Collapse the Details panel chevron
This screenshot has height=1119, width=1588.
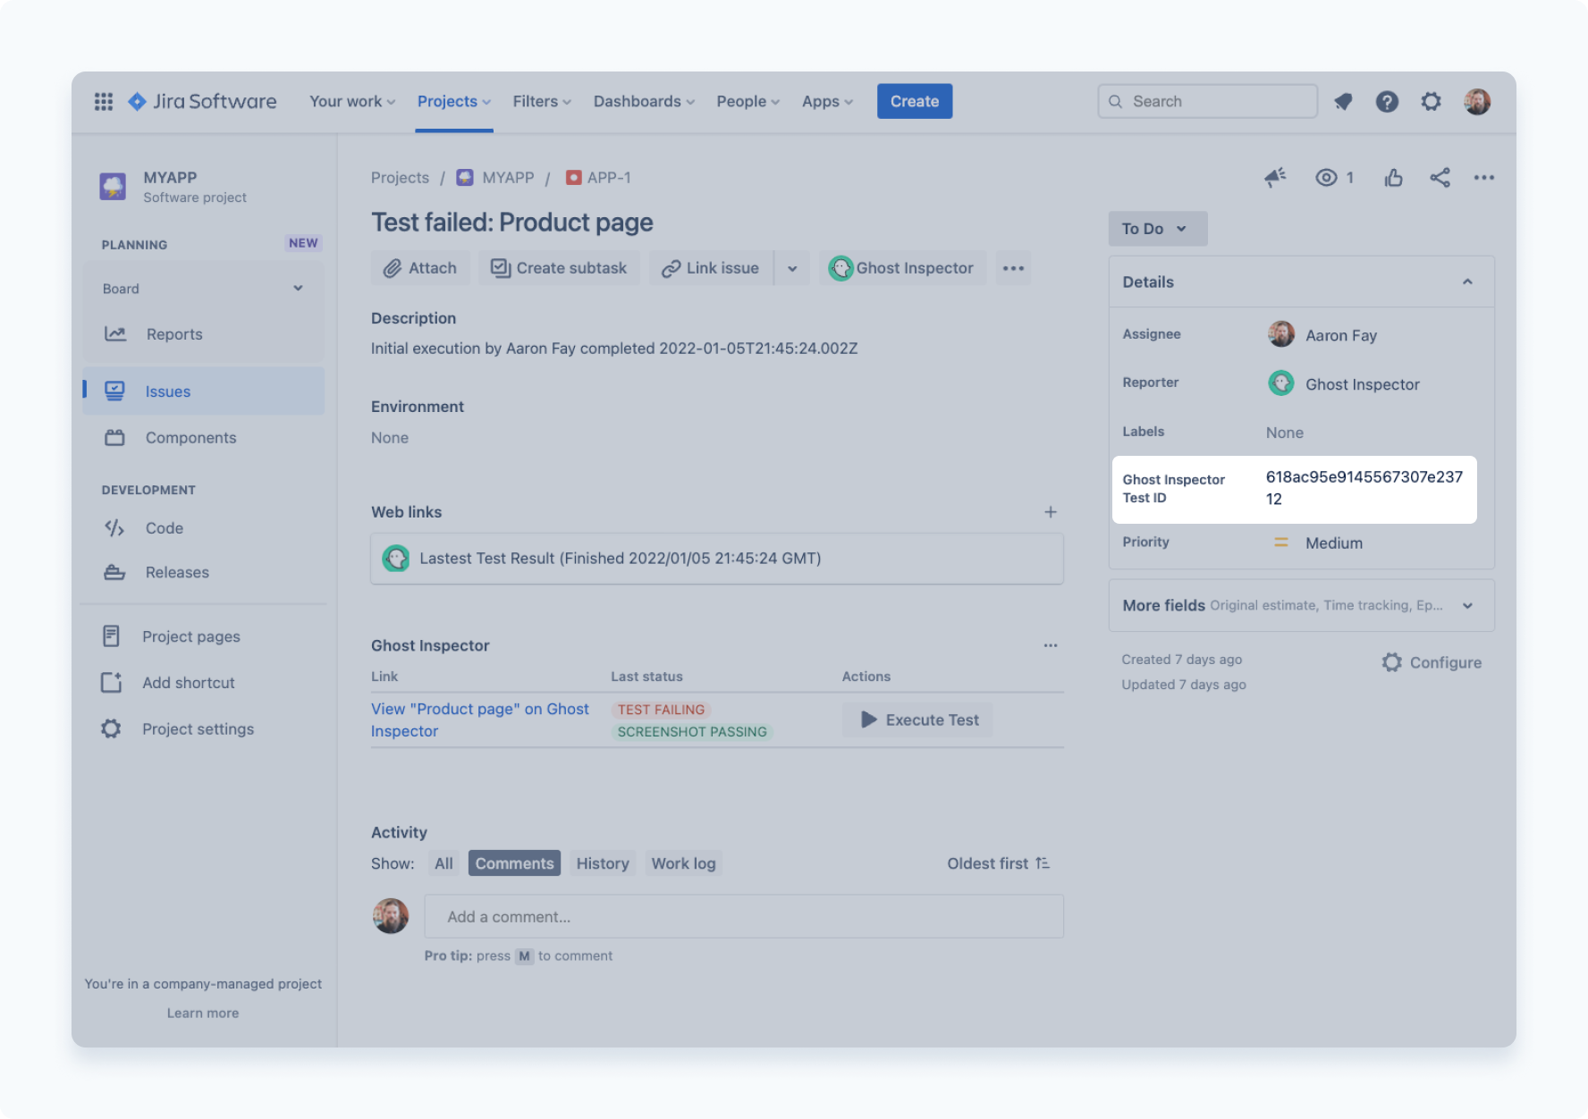click(x=1466, y=282)
